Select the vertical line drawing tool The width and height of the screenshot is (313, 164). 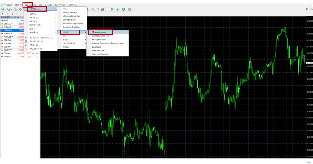[x=12, y=14]
